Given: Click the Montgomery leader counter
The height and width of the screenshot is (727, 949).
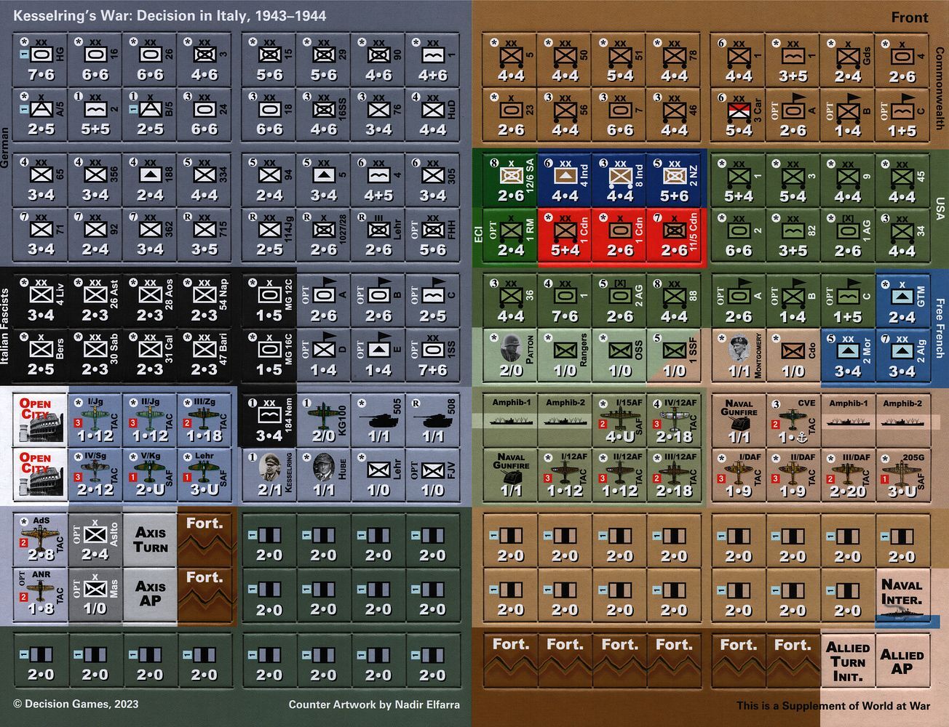Looking at the screenshot, I should pyautogui.click(x=738, y=356).
